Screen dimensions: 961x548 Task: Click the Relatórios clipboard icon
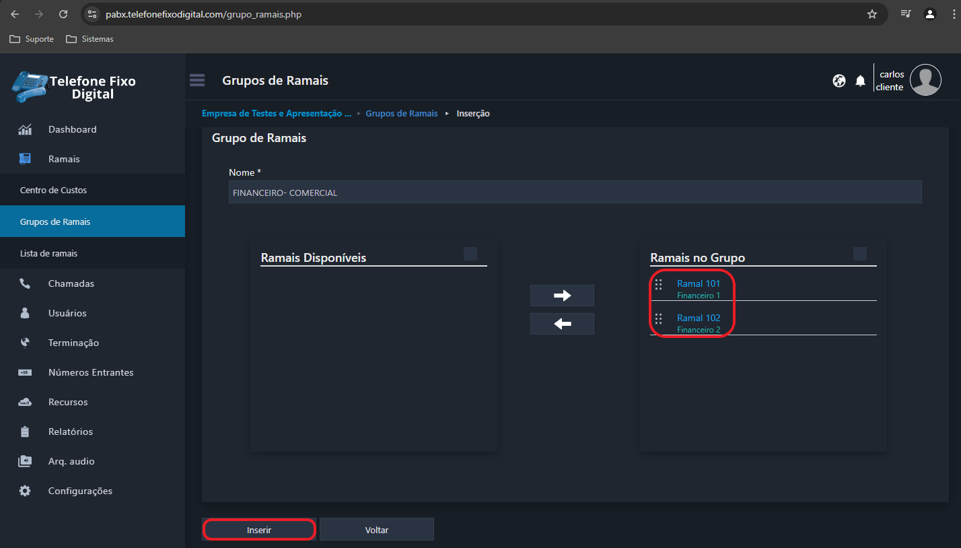[x=25, y=432]
